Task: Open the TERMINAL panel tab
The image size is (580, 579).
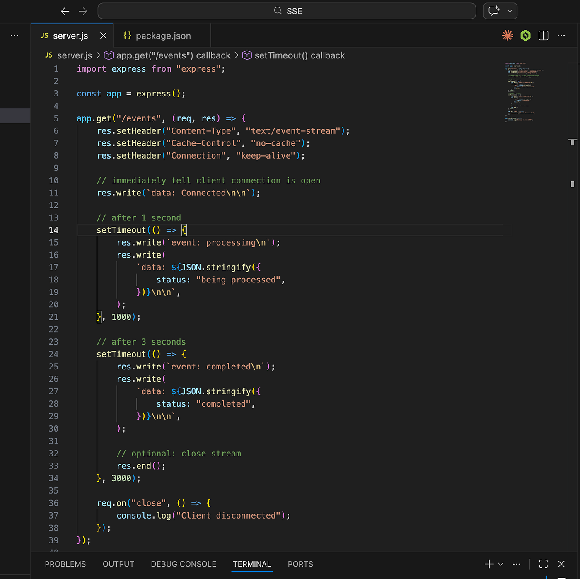Action: coord(252,564)
